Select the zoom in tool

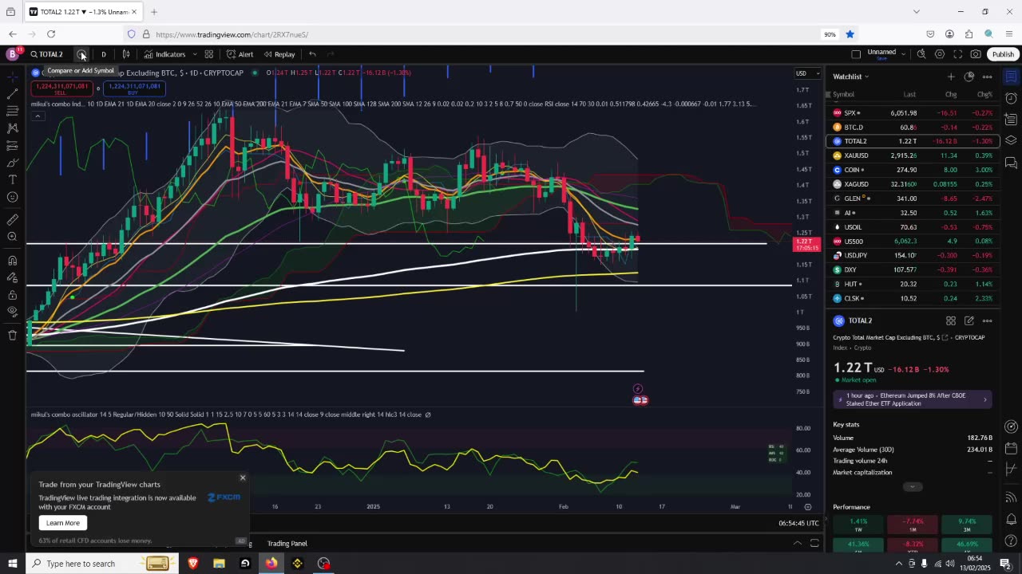(12, 237)
